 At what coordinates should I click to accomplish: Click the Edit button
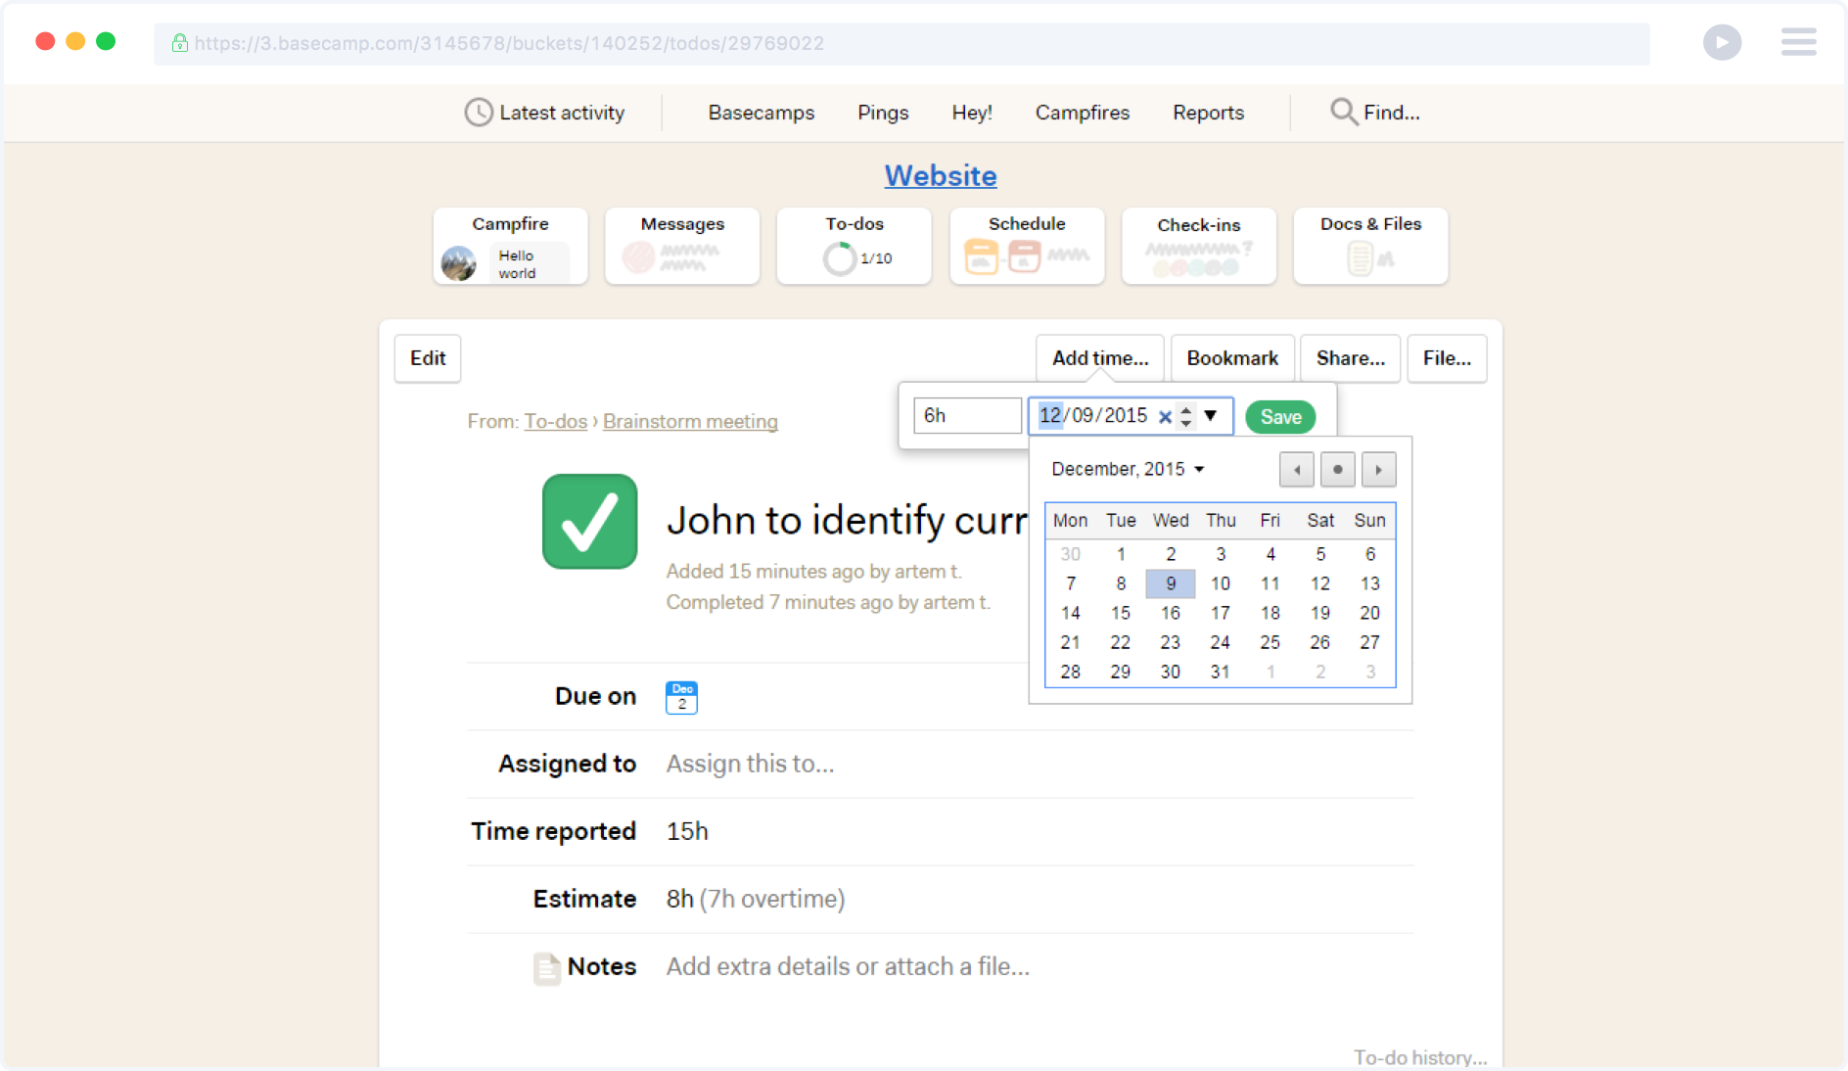point(428,358)
